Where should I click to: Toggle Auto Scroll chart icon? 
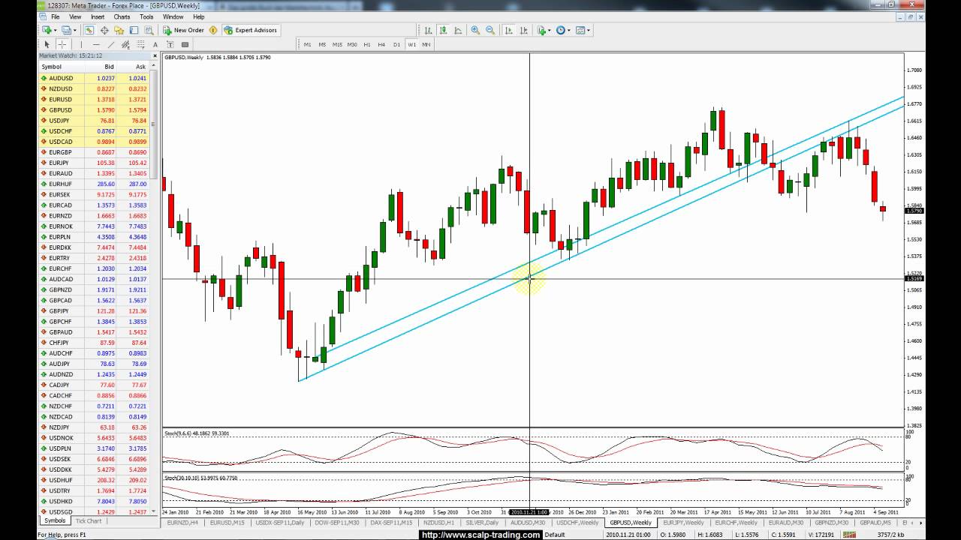click(509, 30)
